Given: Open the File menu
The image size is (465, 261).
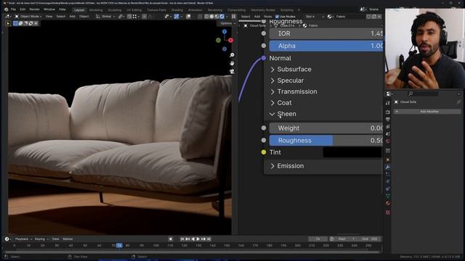Looking at the screenshot, I should (13, 9).
